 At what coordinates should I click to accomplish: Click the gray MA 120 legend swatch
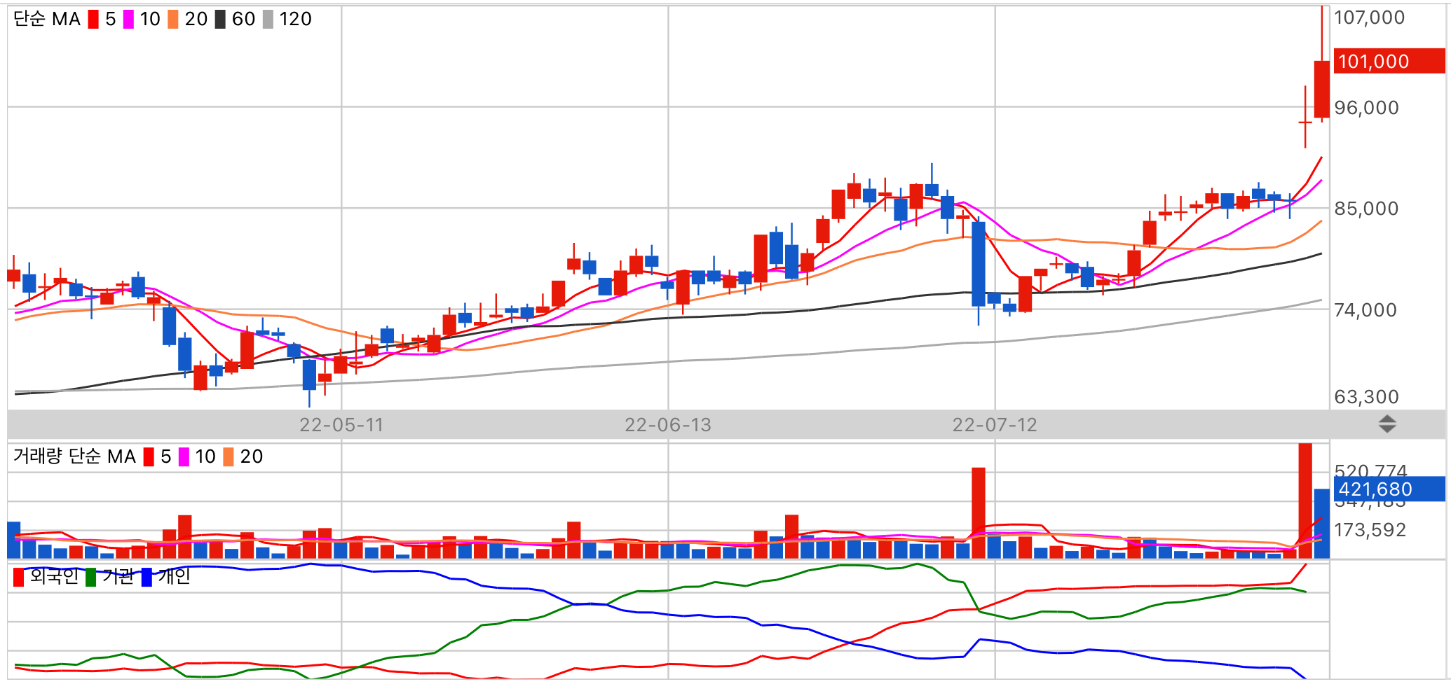(268, 20)
